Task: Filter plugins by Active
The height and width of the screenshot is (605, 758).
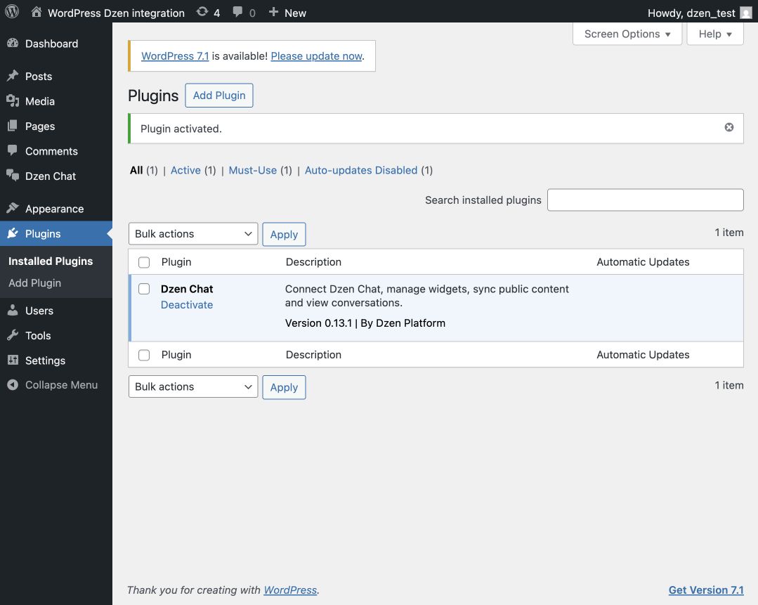Action: 185,170
